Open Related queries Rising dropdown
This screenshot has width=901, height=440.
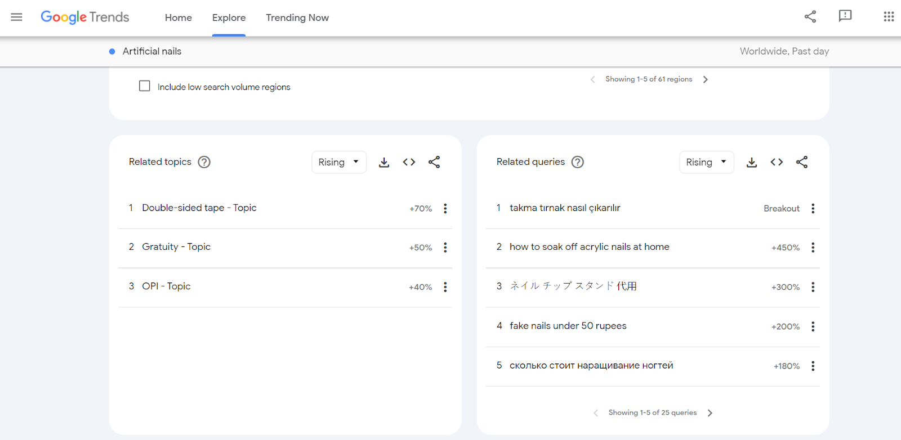pos(707,162)
